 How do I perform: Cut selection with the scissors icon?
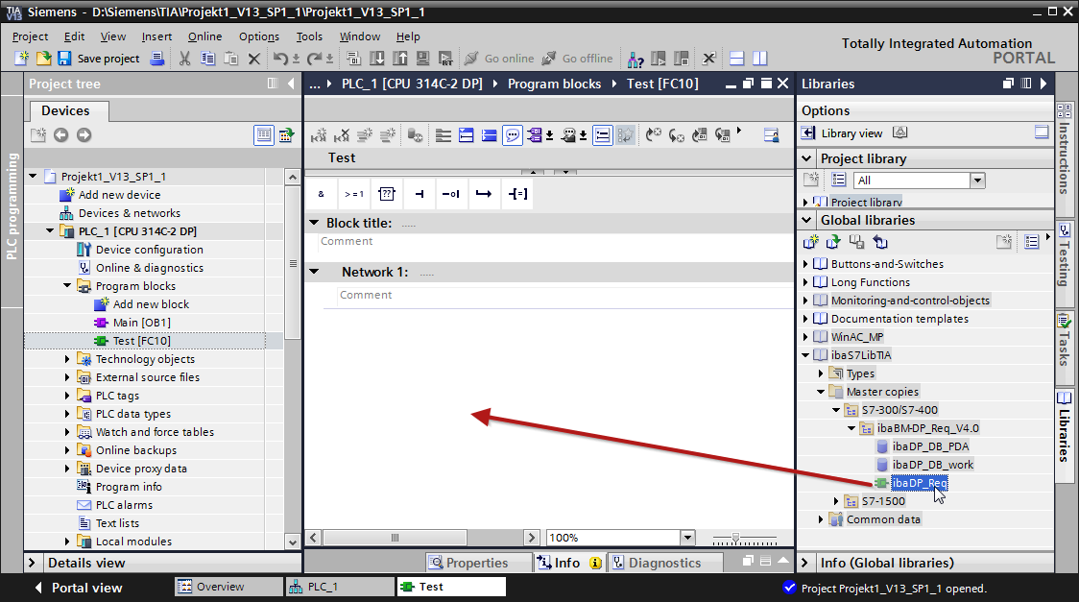[184, 59]
